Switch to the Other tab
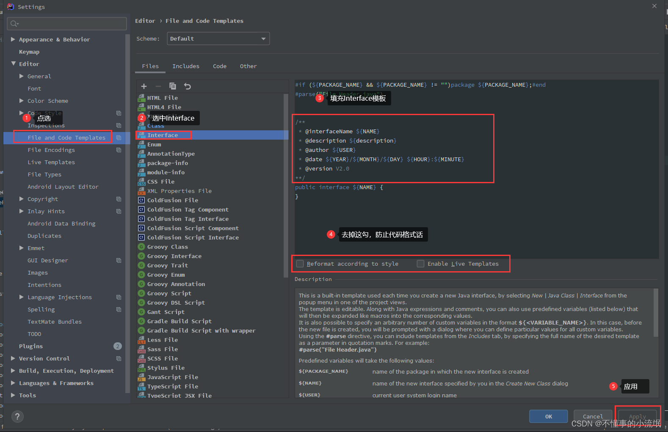Image resolution: width=668 pixels, height=432 pixels. pos(248,66)
